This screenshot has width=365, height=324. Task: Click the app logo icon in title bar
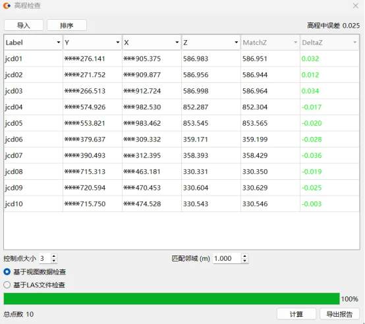tap(7, 5)
